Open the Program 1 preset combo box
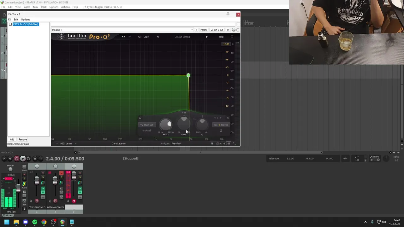The image size is (404, 227). point(122,30)
